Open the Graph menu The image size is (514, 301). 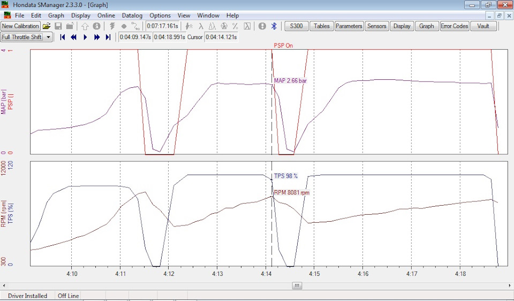click(56, 16)
